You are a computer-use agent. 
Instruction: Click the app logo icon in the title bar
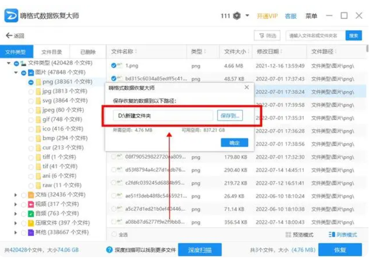(x=11, y=15)
